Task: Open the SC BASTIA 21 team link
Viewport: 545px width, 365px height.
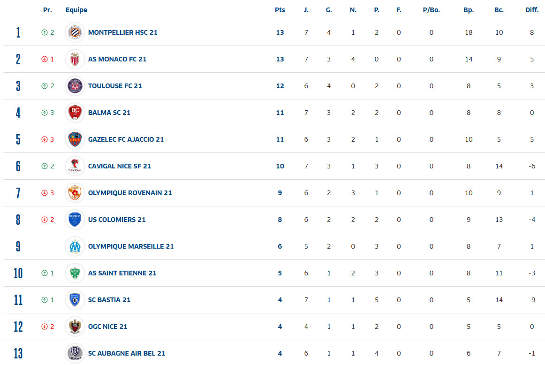Action: coord(109,300)
